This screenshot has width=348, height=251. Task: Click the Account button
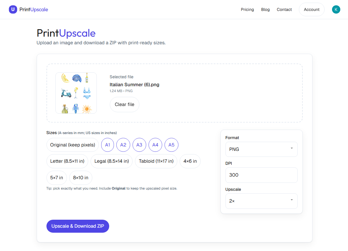click(x=312, y=9)
